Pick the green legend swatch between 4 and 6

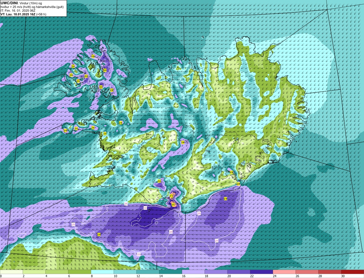[x=57, y=272]
